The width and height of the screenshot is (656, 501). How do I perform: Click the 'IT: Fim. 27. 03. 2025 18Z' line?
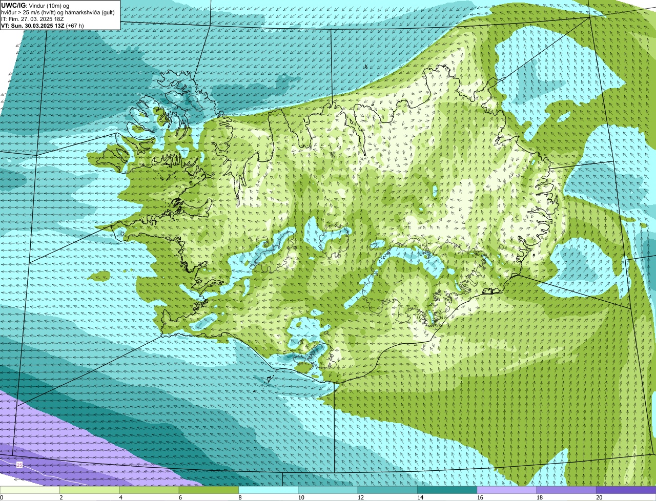[x=32, y=19]
